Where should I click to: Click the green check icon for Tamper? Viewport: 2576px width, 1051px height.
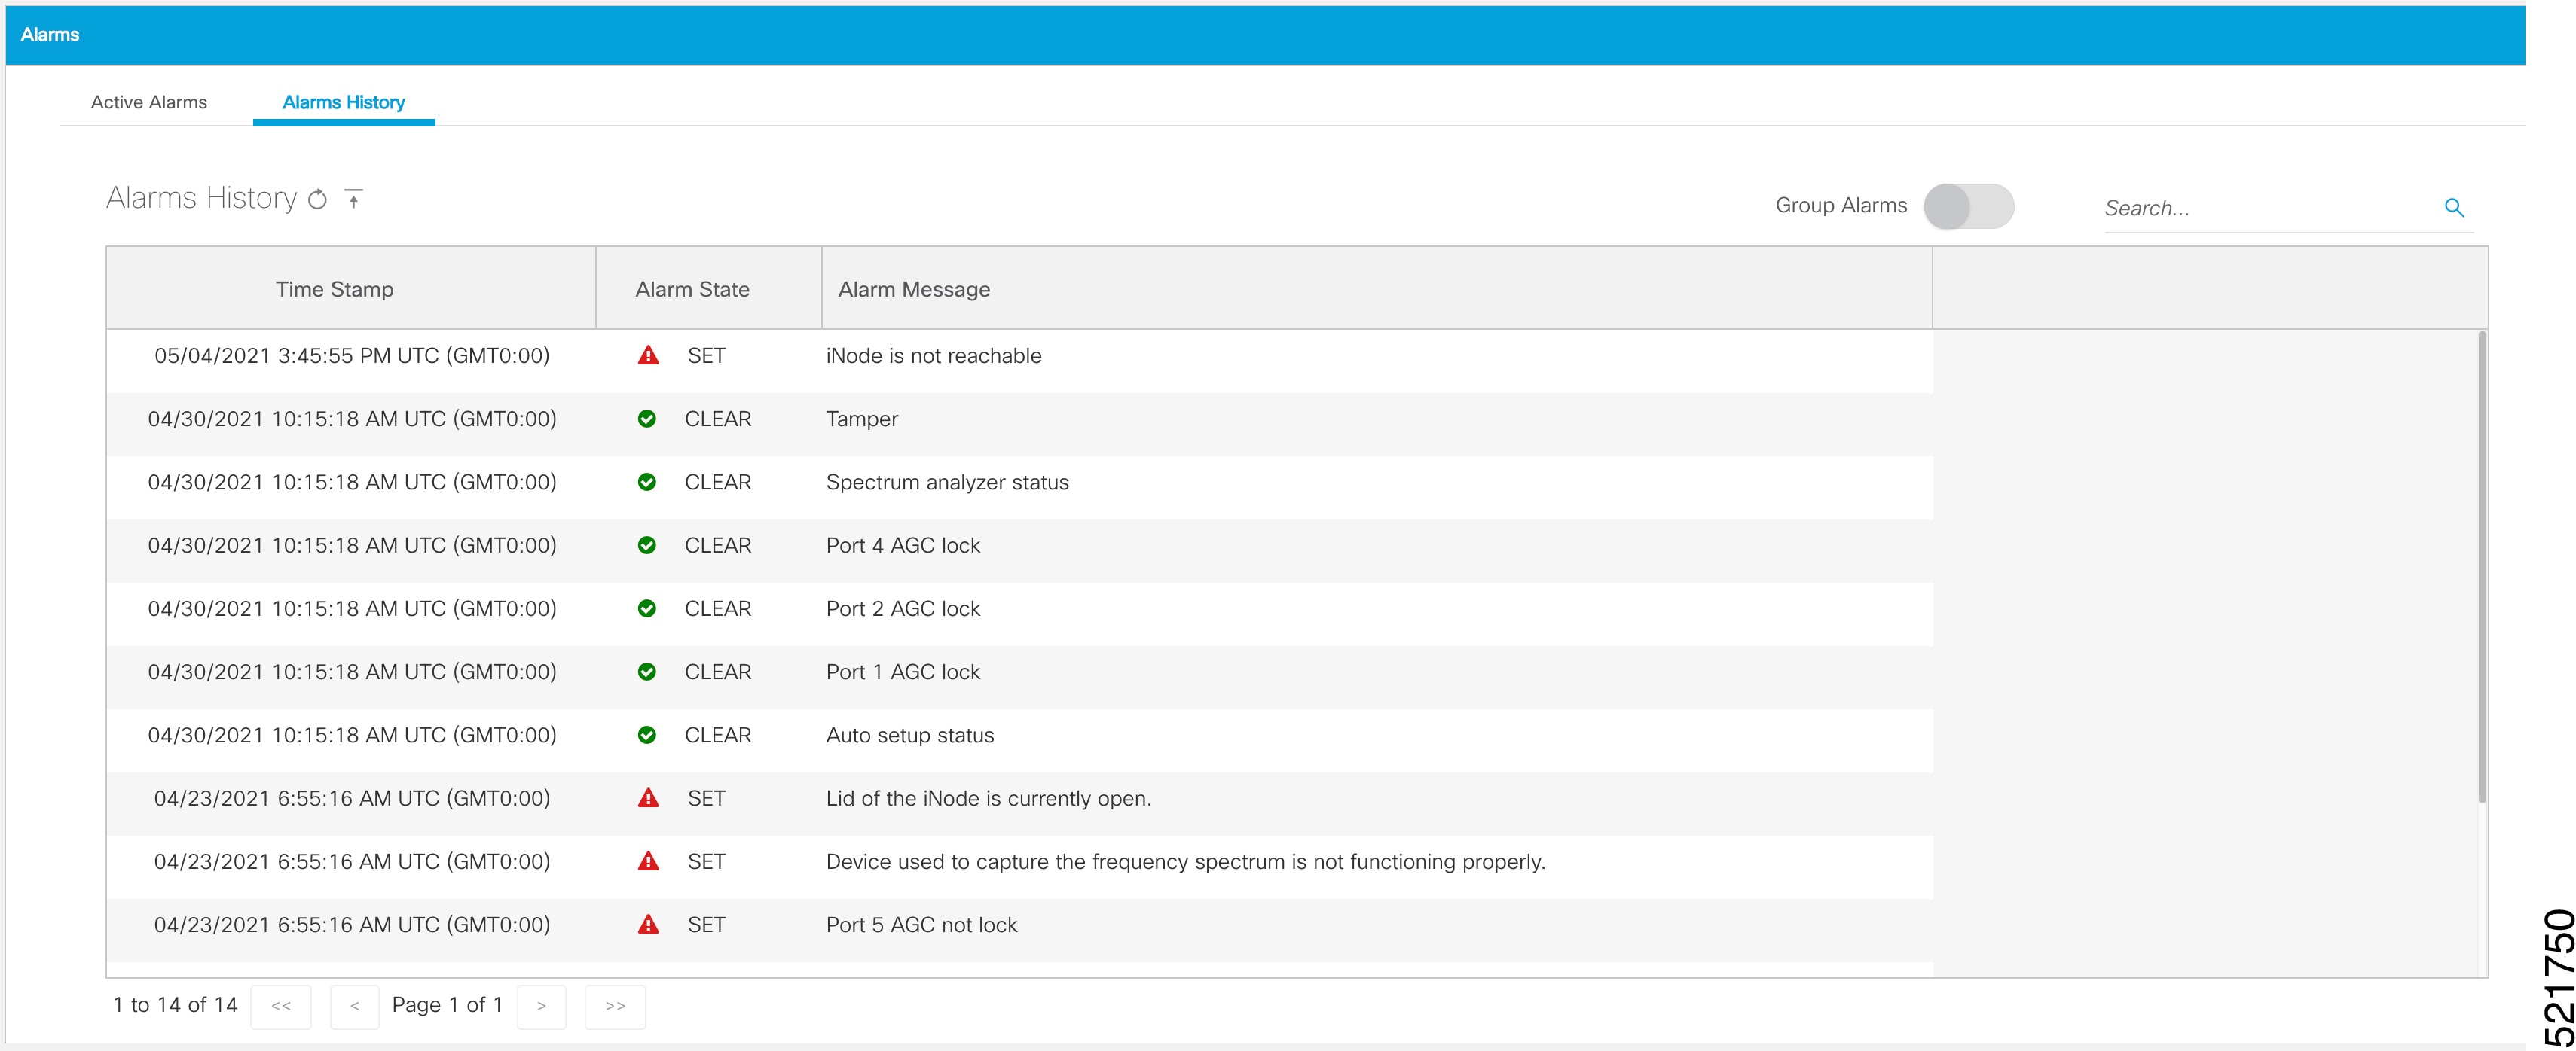coord(647,419)
